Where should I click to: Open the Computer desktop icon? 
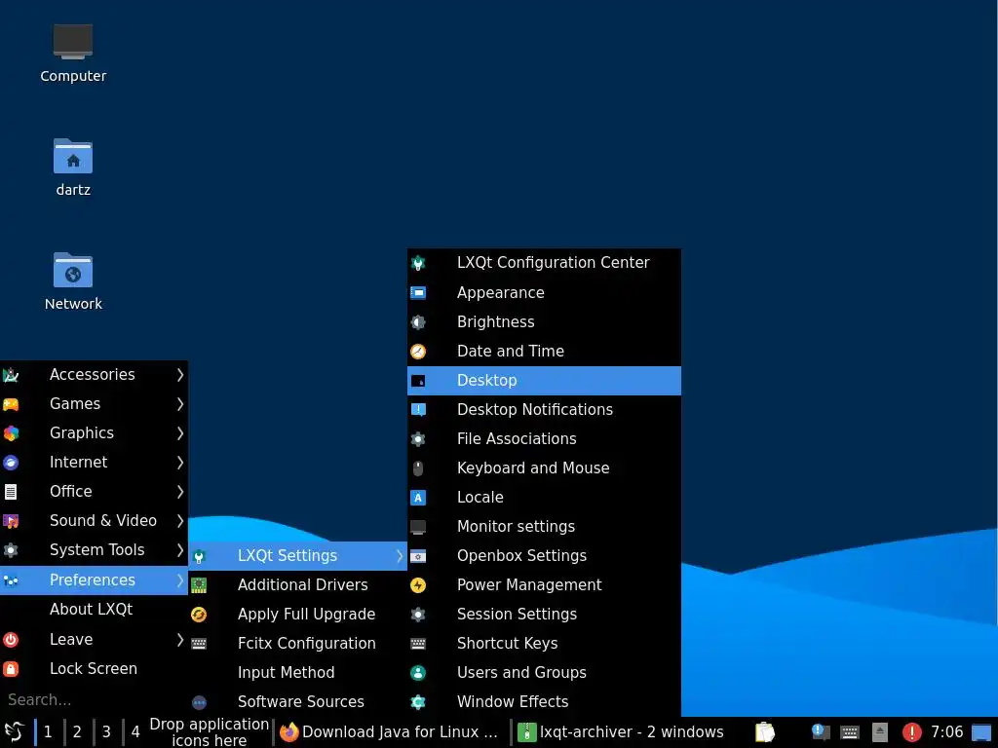72,54
